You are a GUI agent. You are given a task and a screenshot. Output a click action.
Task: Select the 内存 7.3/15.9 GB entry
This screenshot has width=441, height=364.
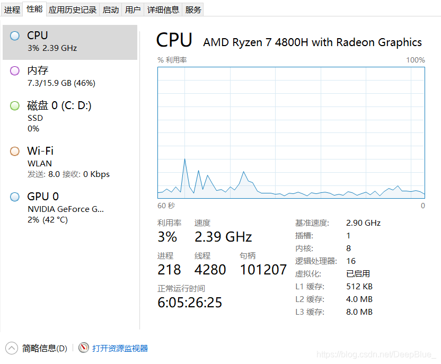pyautogui.click(x=70, y=77)
